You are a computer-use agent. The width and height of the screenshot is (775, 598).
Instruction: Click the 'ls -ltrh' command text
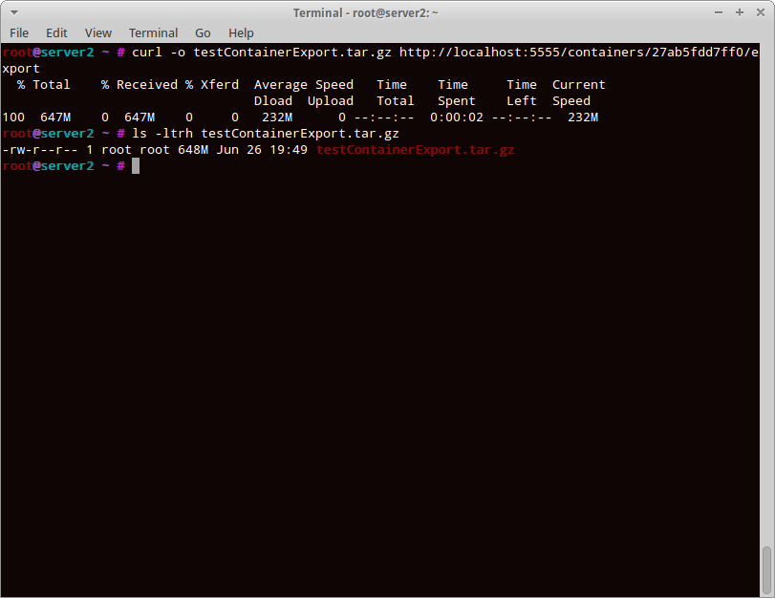(162, 134)
